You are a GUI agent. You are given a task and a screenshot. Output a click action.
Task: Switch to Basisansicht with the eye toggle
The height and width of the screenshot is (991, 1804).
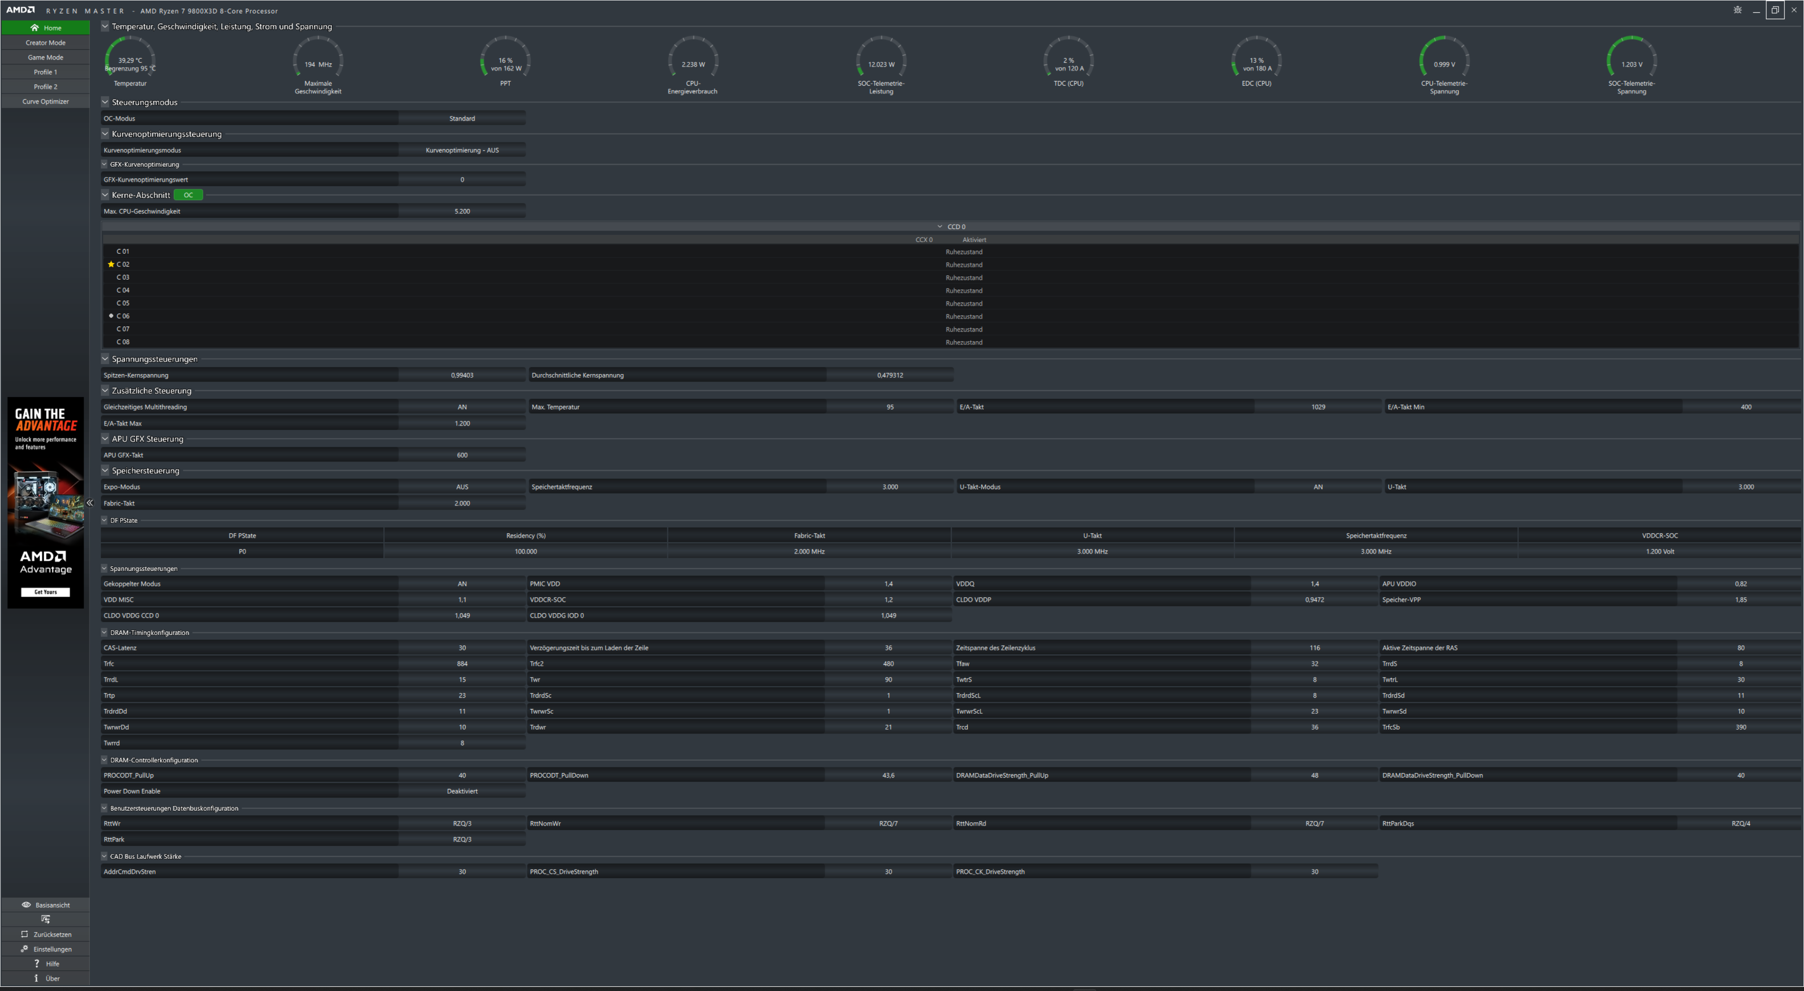click(27, 905)
